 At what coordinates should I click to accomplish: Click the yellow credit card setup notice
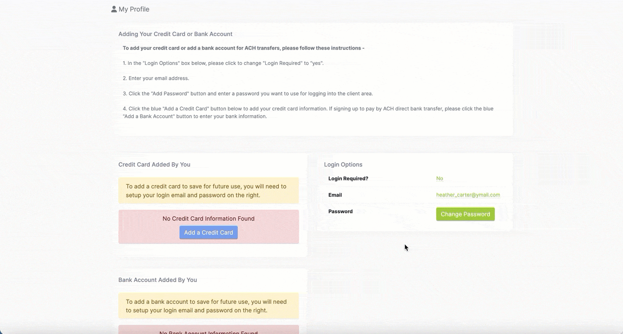[208, 191]
